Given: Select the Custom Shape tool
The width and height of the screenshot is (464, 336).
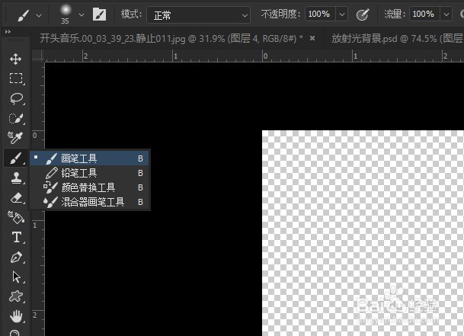Looking at the screenshot, I should click(x=16, y=296).
